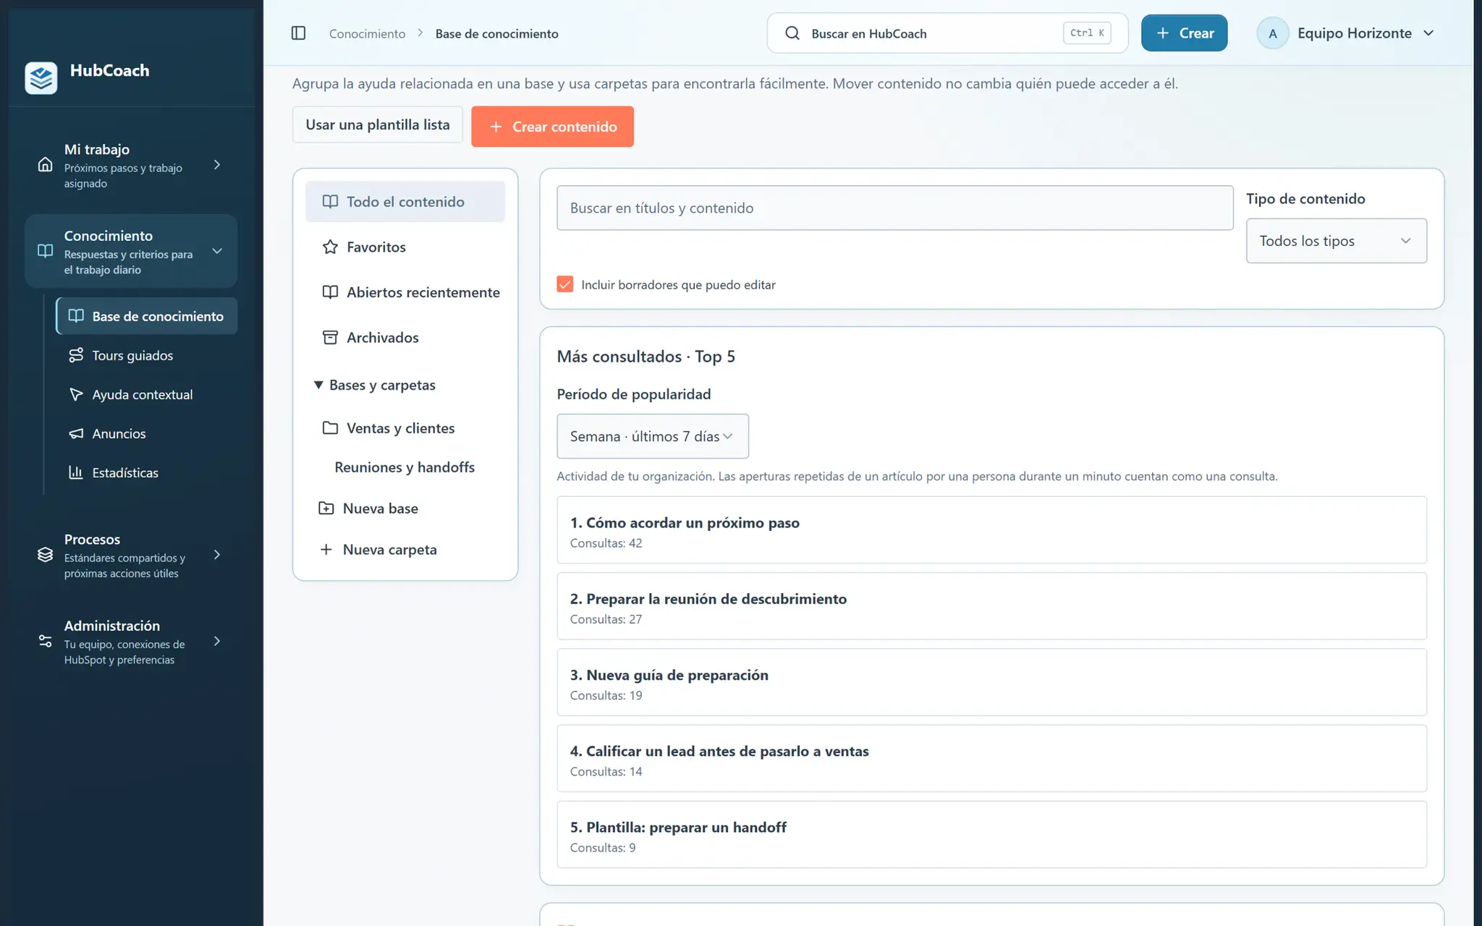Click Usar una plantilla lista button

point(377,124)
